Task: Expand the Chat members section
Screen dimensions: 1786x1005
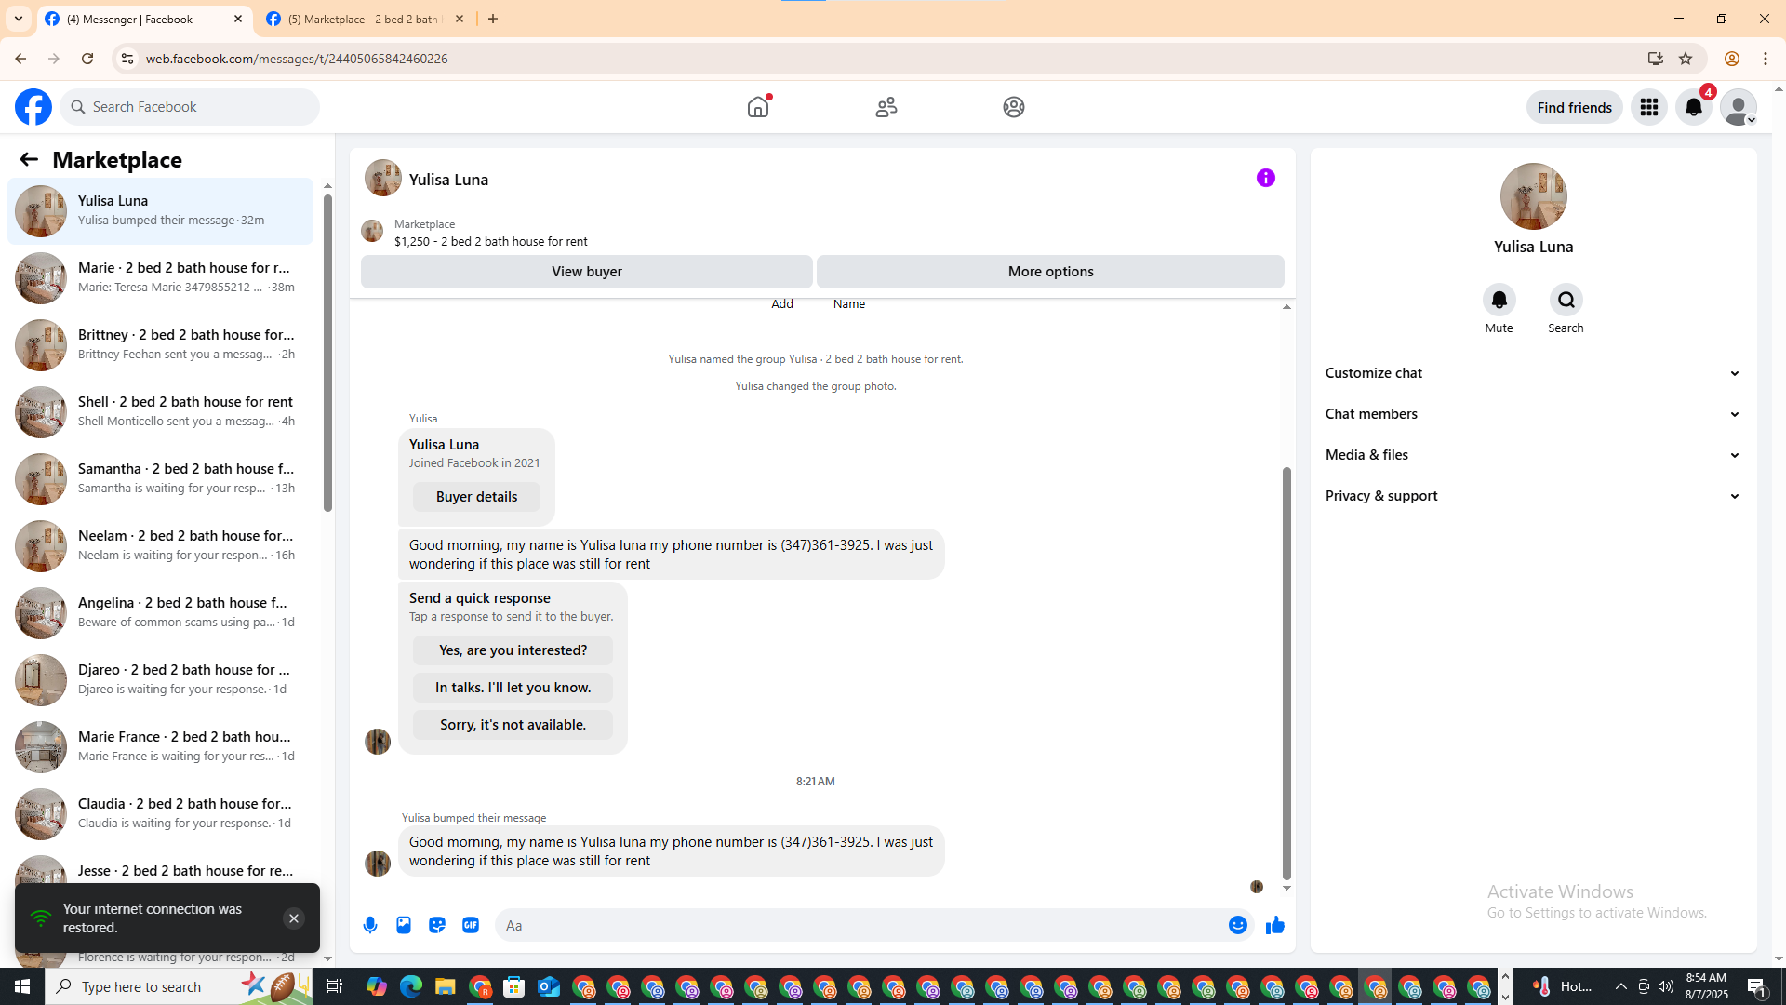Action: (x=1534, y=414)
